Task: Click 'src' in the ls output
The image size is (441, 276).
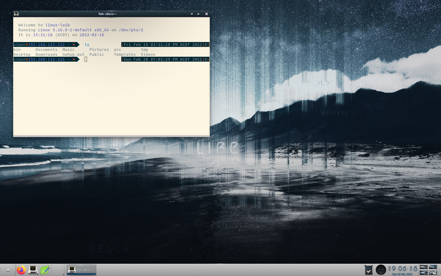Action: tap(118, 49)
